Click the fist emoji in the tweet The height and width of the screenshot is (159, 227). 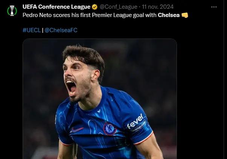(184, 15)
